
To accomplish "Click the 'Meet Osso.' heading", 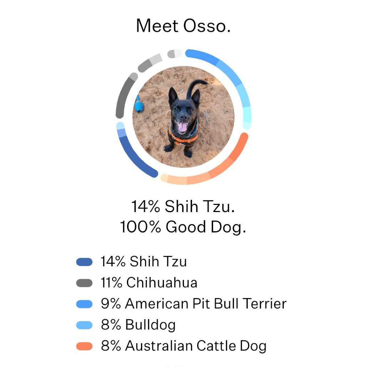I will 183,26.
